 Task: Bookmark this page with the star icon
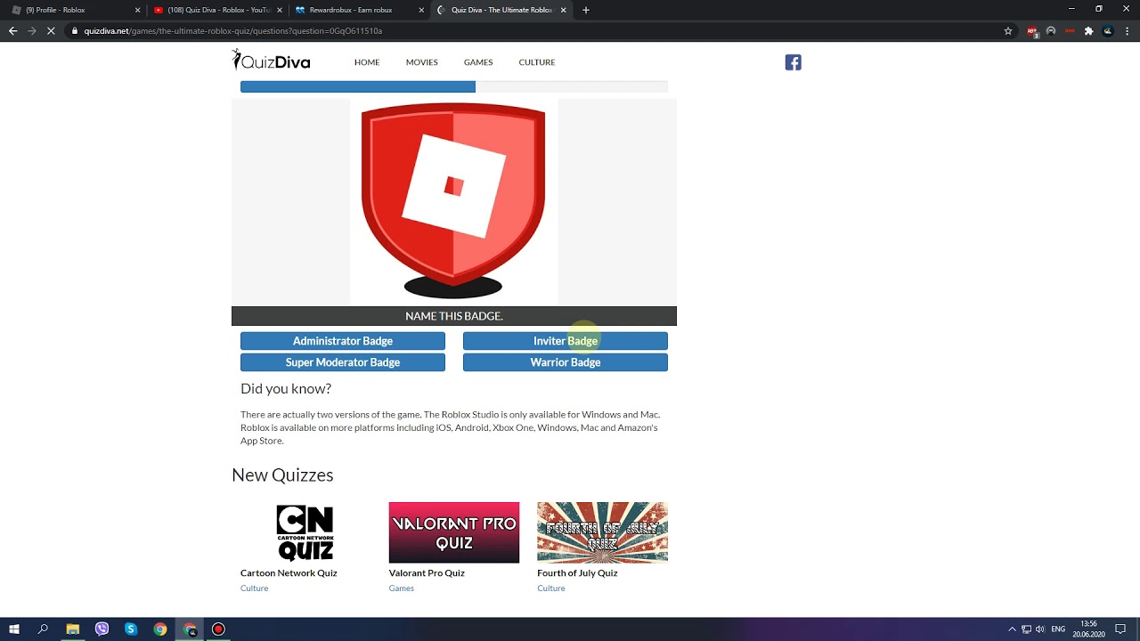pos(1008,30)
